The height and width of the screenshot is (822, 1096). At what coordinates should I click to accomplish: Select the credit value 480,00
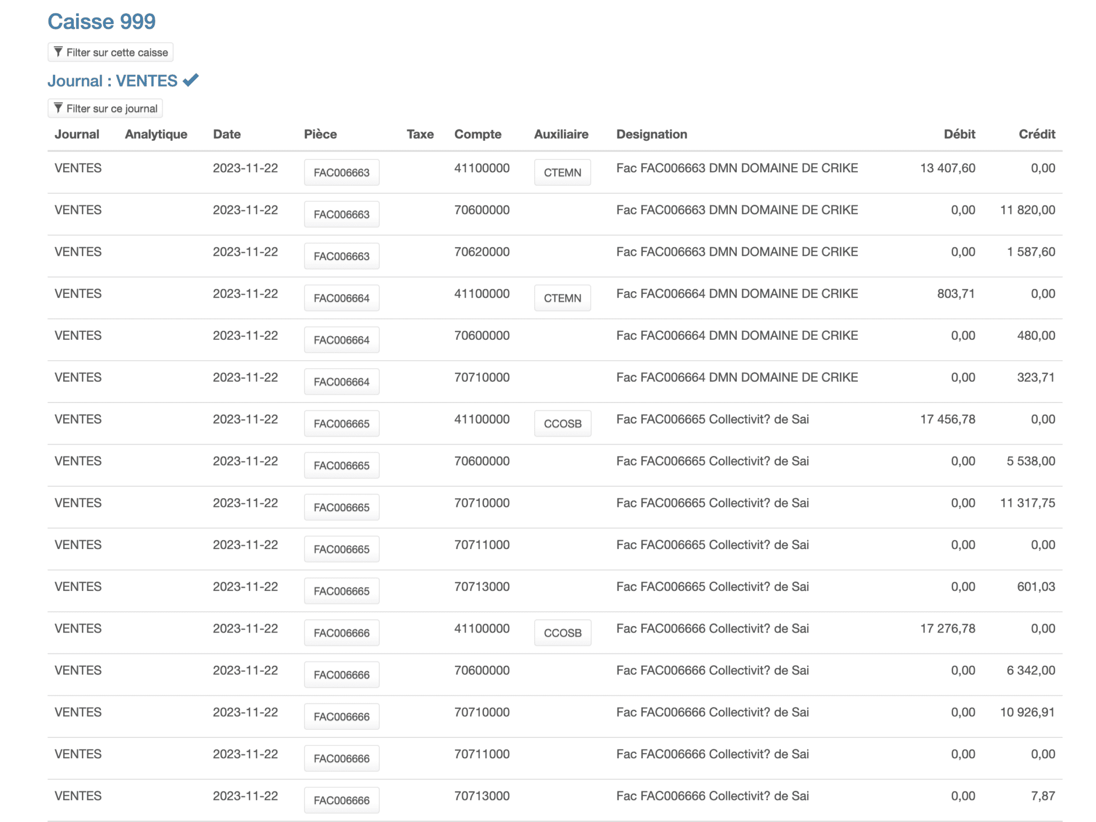tap(1036, 336)
